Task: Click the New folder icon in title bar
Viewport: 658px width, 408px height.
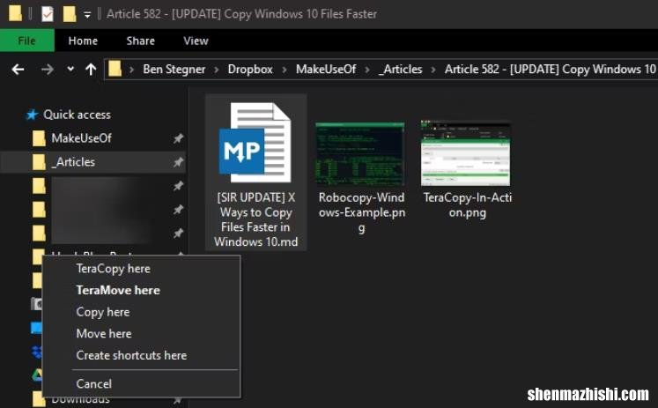Action: point(70,14)
